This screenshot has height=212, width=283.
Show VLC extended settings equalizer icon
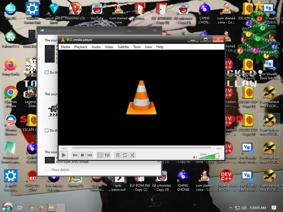(x=107, y=155)
